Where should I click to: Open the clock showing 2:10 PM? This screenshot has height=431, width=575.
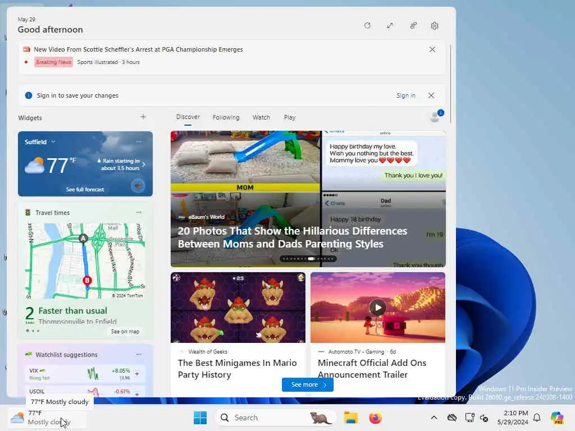coord(513,418)
